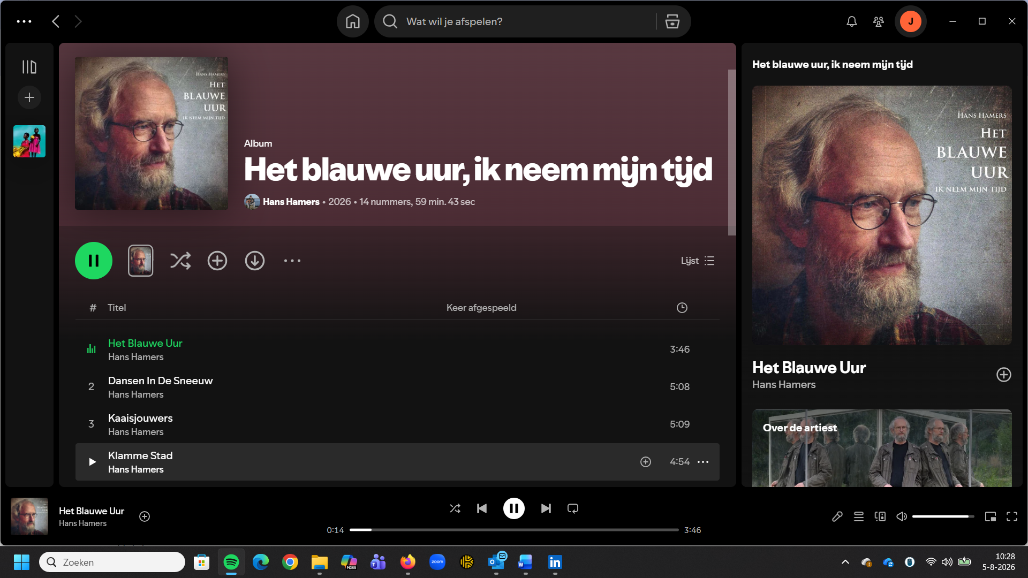The image size is (1028, 578).
Task: Select track 'Kaaisjouwers'
Action: (x=397, y=424)
